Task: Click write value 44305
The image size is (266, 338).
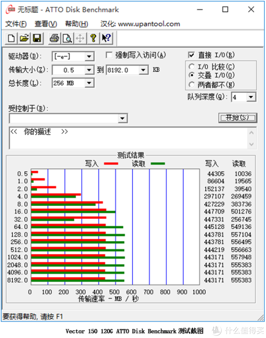Action: pyautogui.click(x=216, y=174)
